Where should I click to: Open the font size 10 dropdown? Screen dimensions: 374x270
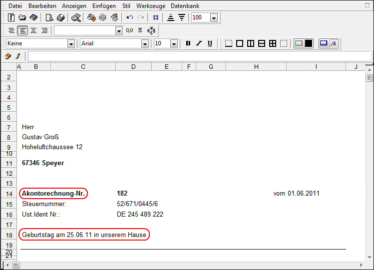(x=174, y=43)
